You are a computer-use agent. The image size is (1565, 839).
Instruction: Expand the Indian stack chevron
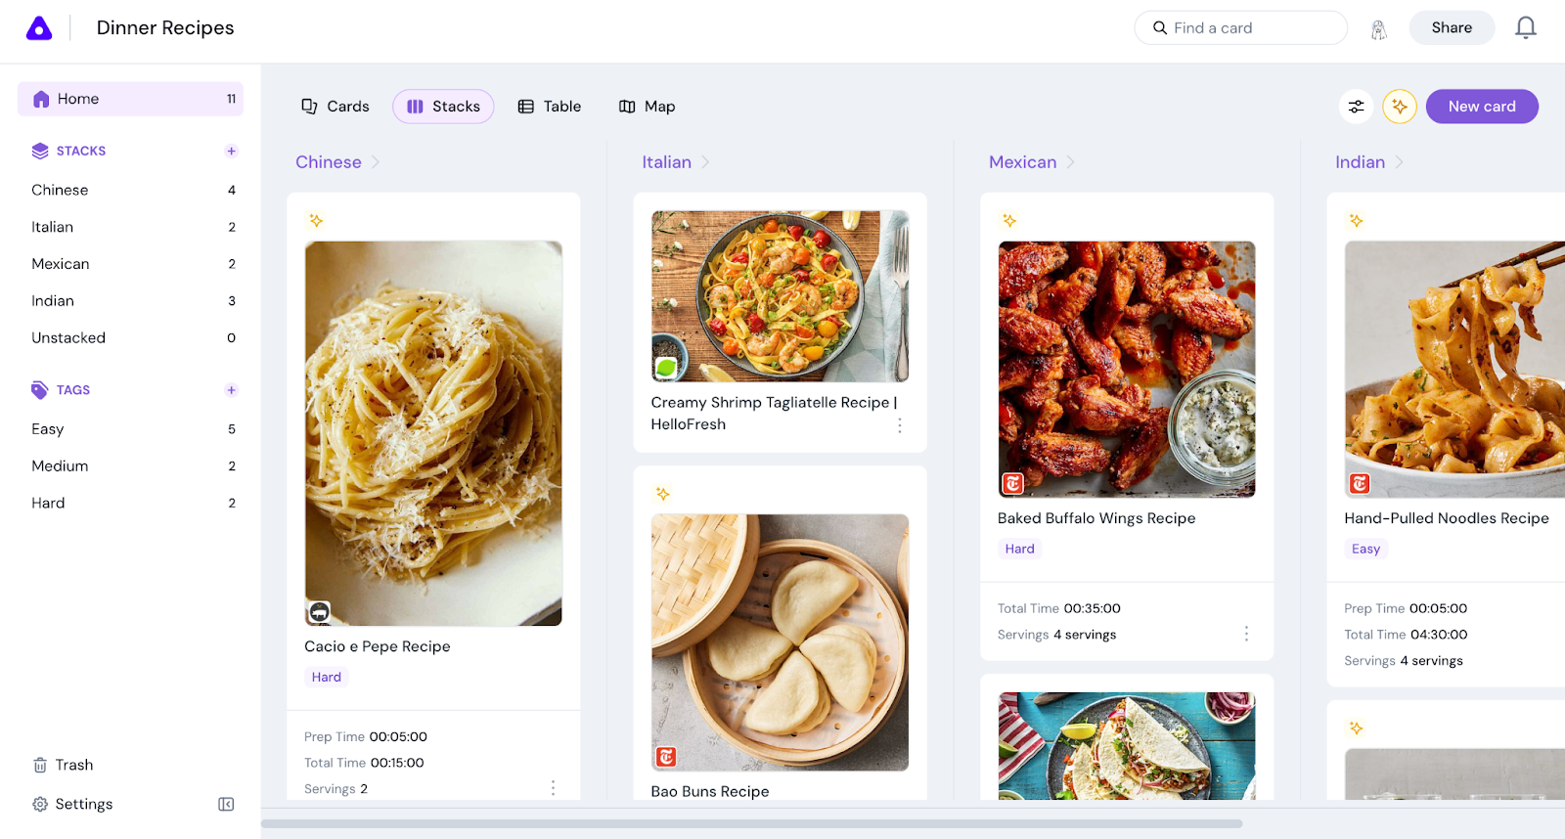tap(1400, 162)
